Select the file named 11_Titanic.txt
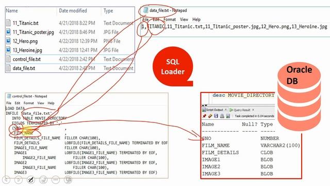 click(25, 23)
